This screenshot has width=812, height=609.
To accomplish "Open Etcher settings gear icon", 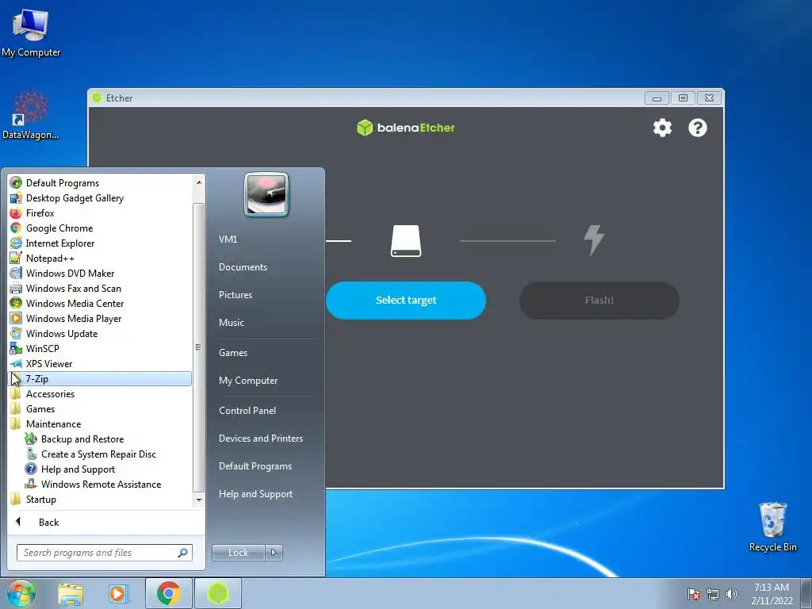I will pyautogui.click(x=662, y=128).
